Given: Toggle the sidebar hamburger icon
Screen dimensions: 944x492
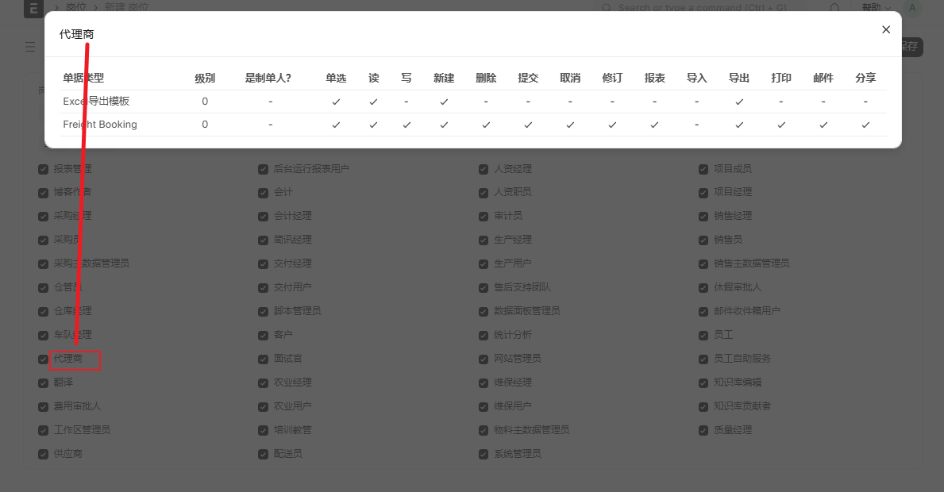Looking at the screenshot, I should tap(30, 47).
